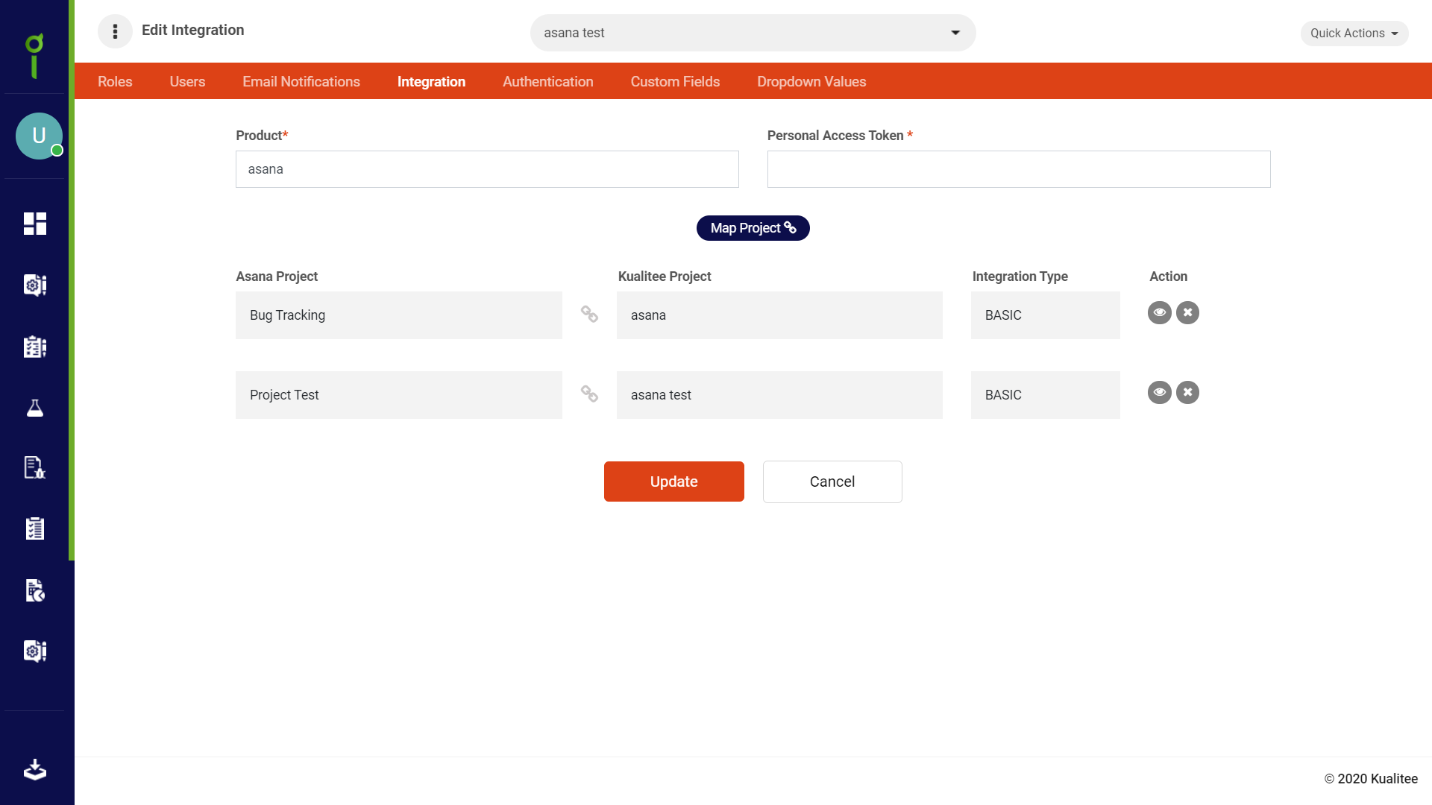Remove the Project Test mapping
1432x805 pixels.
tap(1188, 392)
